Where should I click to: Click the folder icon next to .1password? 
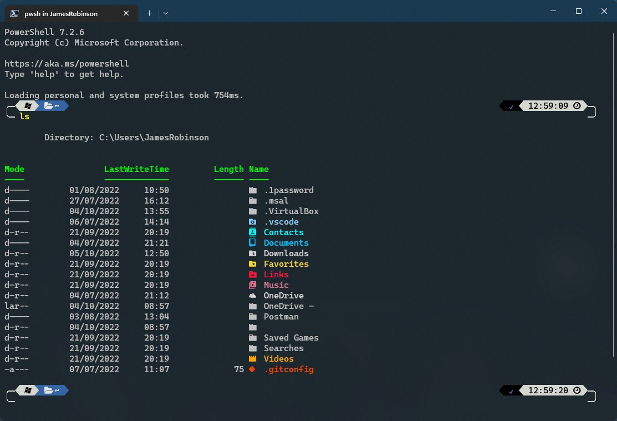tap(253, 190)
